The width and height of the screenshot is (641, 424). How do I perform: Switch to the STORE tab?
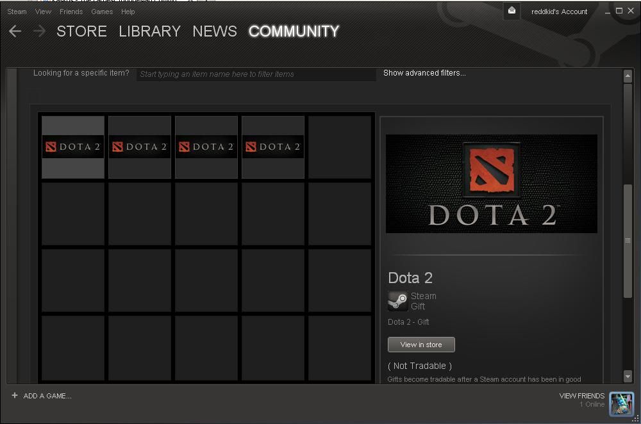81,31
